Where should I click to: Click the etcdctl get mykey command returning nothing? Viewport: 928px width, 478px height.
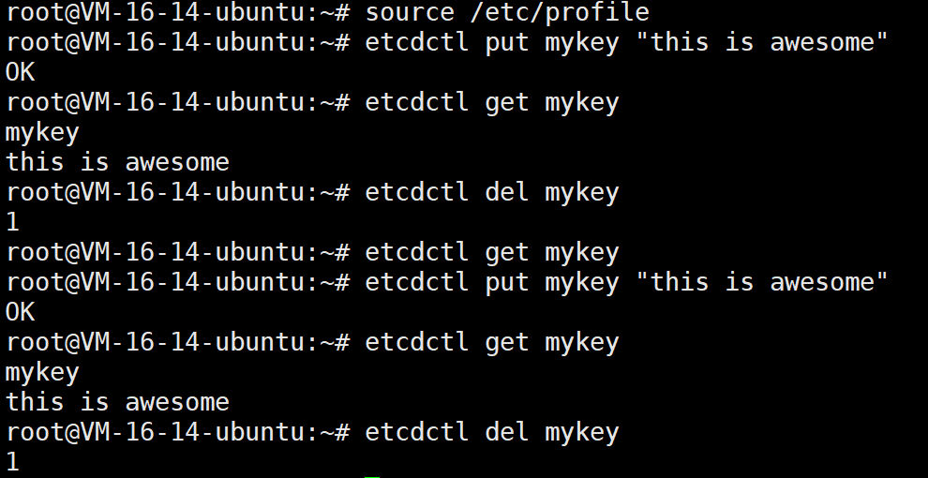click(x=492, y=253)
